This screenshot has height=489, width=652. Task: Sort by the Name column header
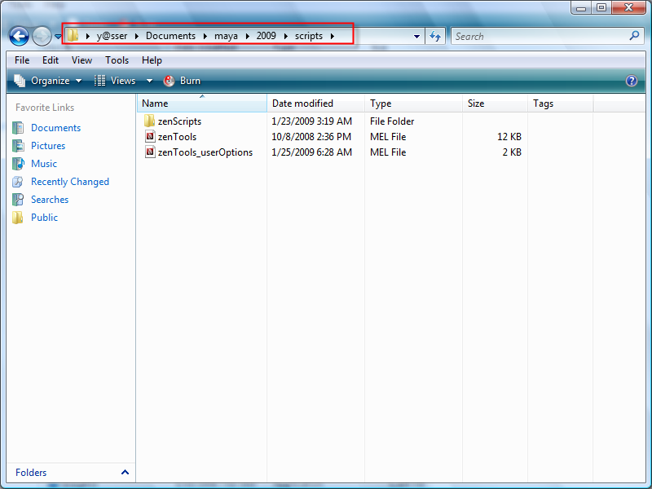click(x=201, y=104)
